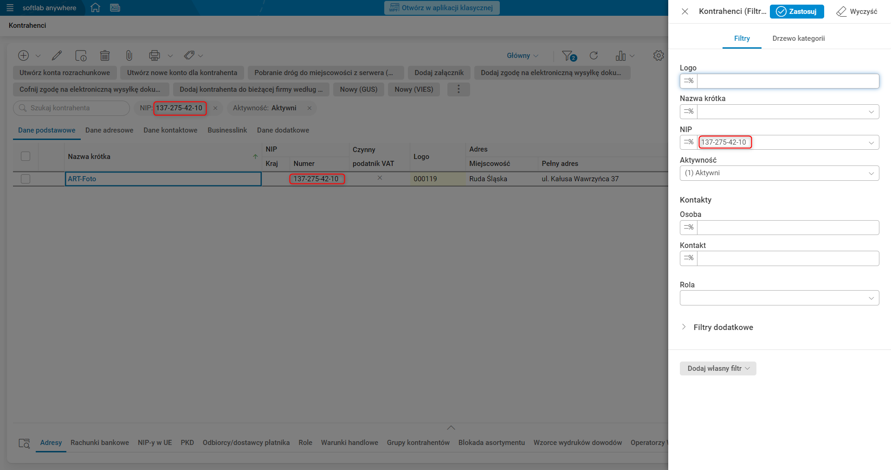Open Dodaj własny filtr dropdown
The height and width of the screenshot is (470, 891).
pyautogui.click(x=718, y=368)
